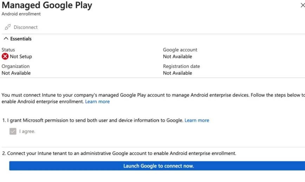Select the Not Setup status text
The width and height of the screenshot is (305, 182).
(21, 56)
